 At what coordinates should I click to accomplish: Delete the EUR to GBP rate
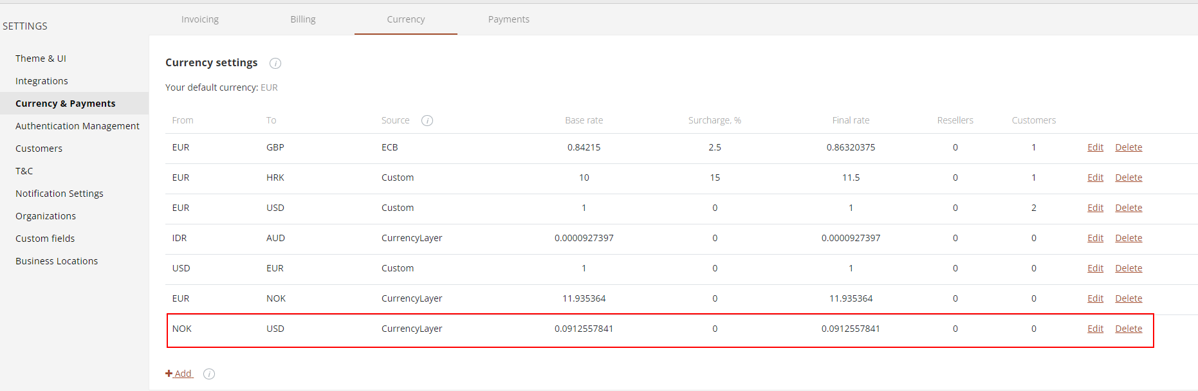click(1129, 147)
